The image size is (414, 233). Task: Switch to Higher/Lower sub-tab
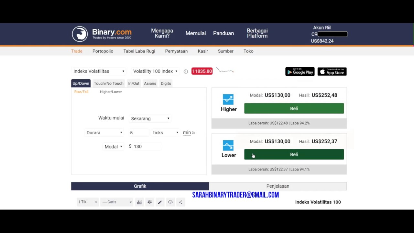pos(111,92)
